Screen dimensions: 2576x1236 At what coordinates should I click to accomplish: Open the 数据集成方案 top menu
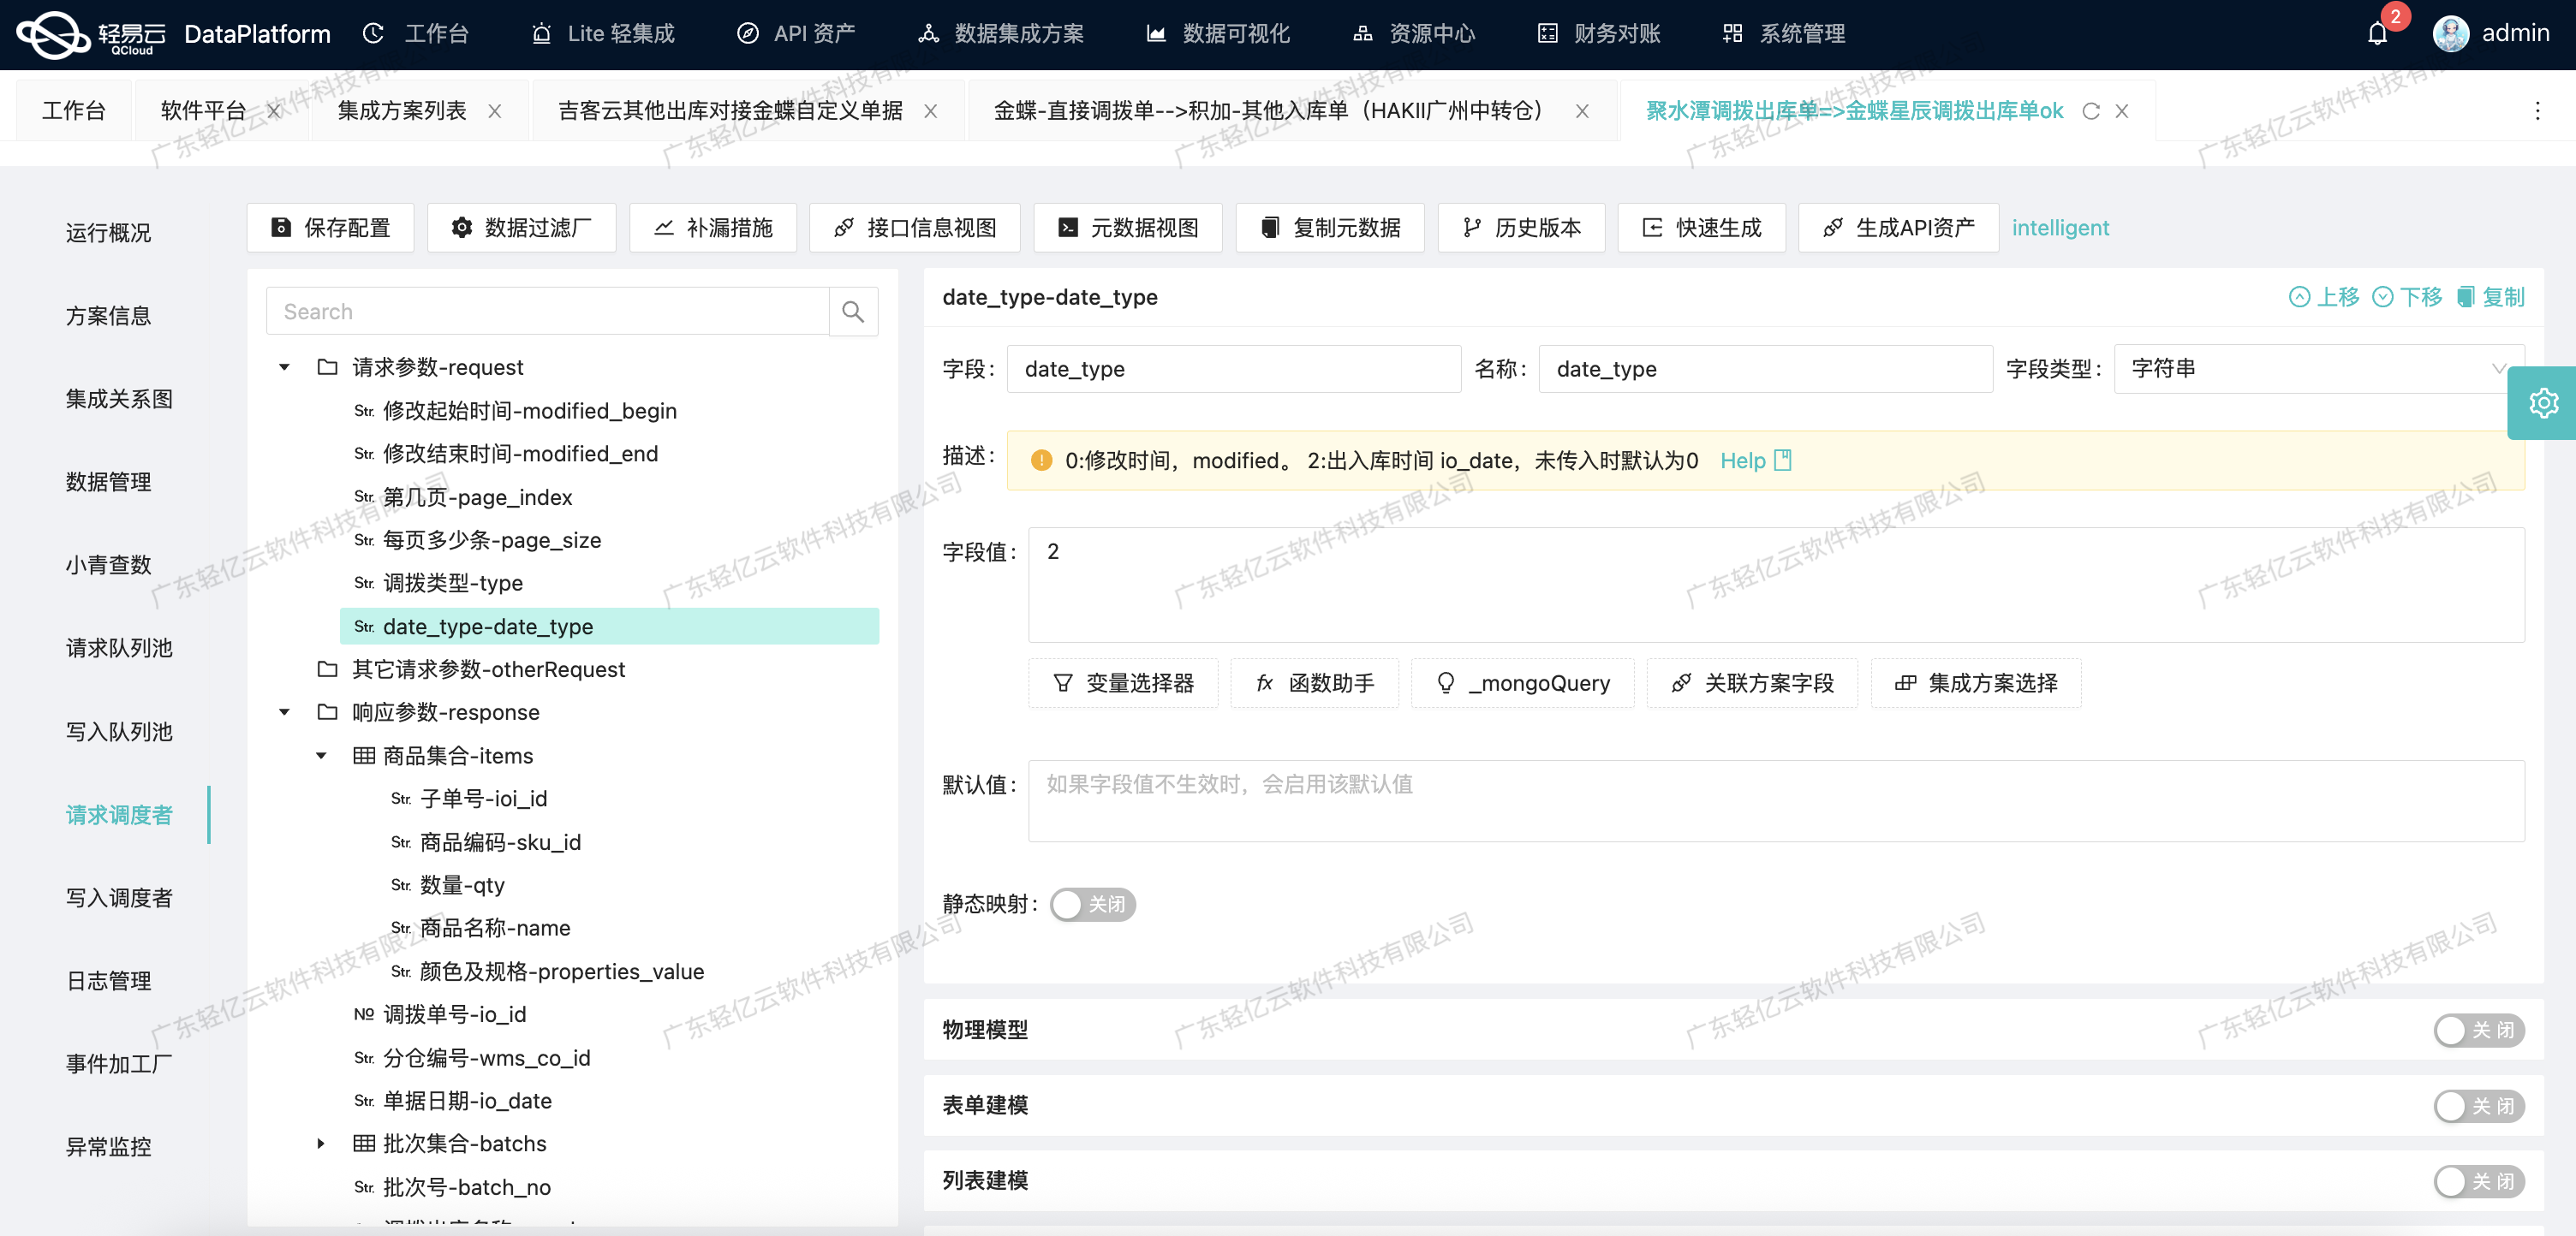[x=1001, y=34]
